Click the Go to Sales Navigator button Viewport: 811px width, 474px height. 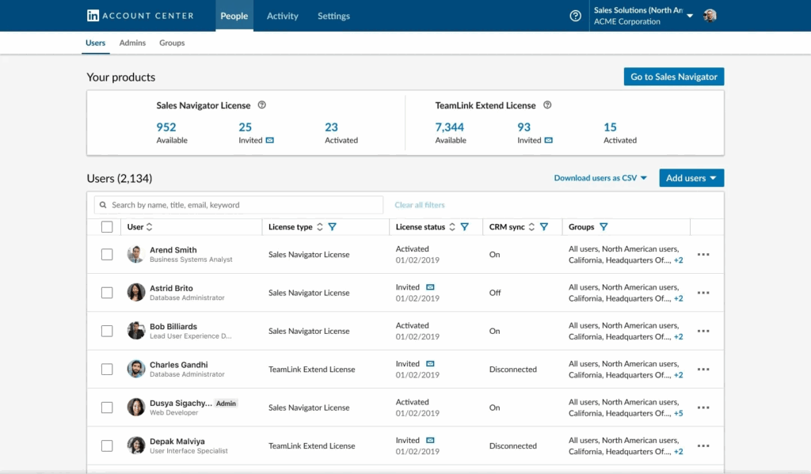tap(673, 77)
